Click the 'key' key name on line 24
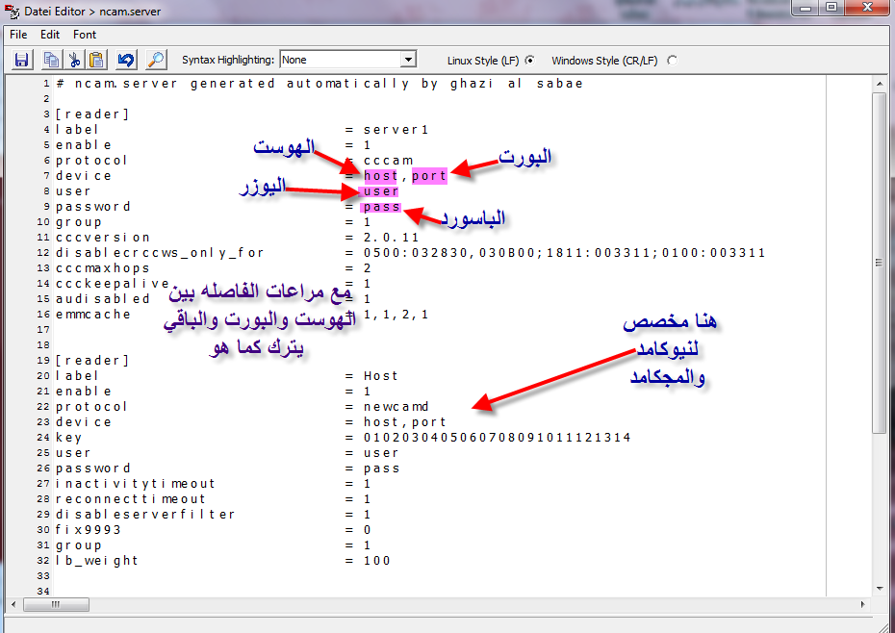This screenshot has width=895, height=633. pyautogui.click(x=68, y=438)
